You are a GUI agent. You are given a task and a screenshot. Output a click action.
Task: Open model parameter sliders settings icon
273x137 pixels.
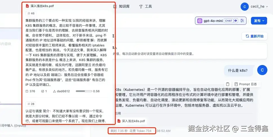(242, 21)
